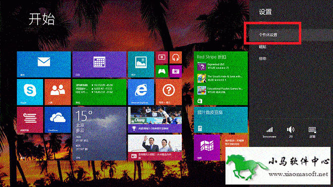The image size is (333, 187).
Task: Open the People tile
Action: click(x=57, y=92)
